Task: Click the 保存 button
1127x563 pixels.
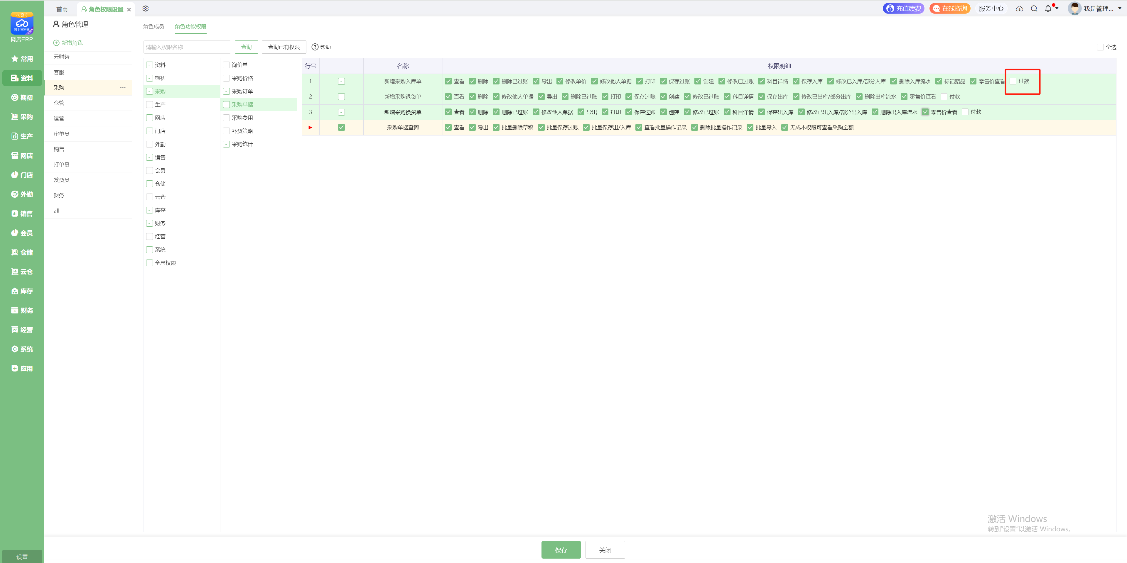Action: tap(561, 550)
